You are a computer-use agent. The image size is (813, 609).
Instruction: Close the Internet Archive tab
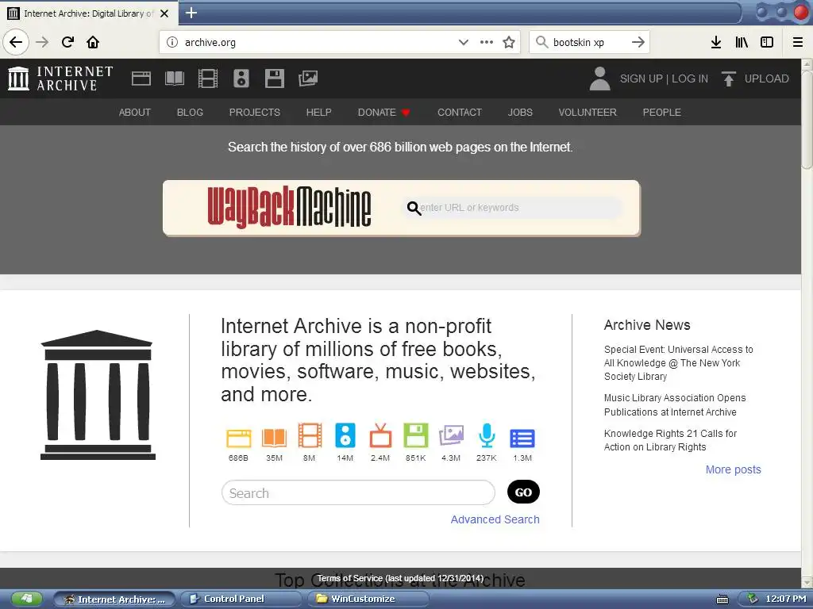(164, 13)
